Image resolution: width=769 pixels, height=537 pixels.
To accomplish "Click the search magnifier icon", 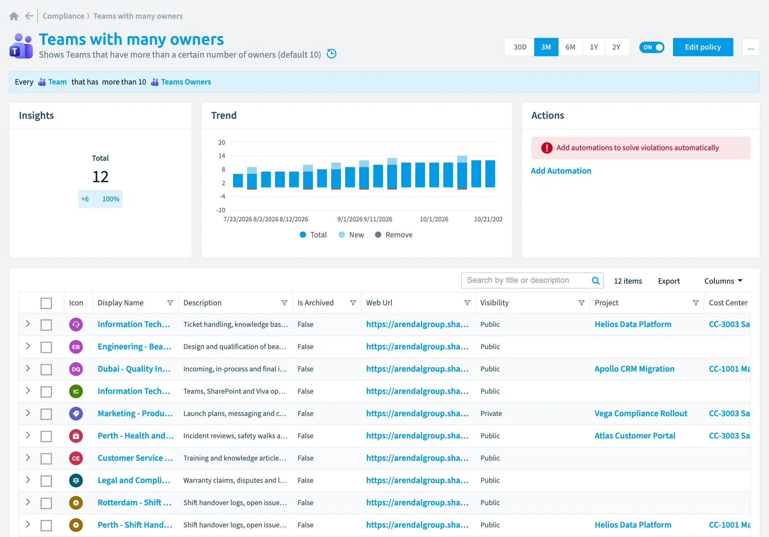I will click(x=595, y=281).
